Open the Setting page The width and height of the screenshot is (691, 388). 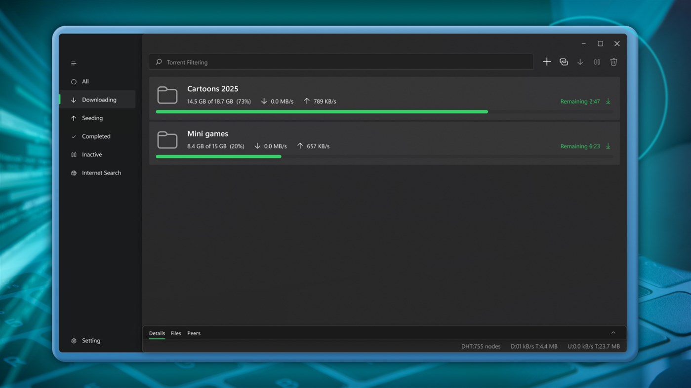91,340
